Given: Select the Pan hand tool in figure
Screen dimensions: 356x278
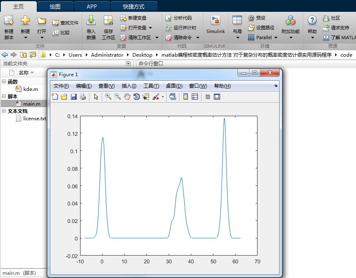Looking at the screenshot, I should click(127, 97).
